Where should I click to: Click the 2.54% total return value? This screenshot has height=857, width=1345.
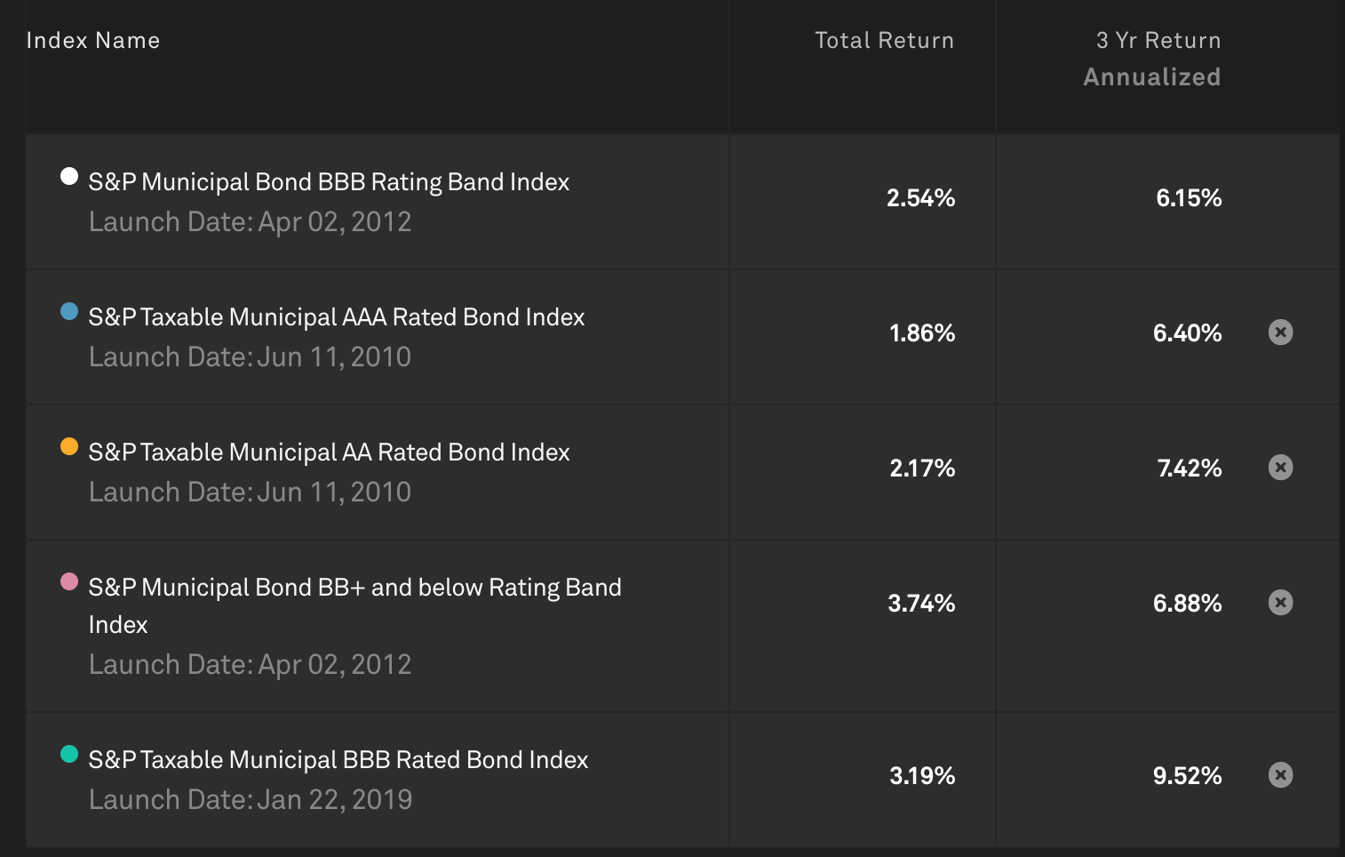click(920, 198)
